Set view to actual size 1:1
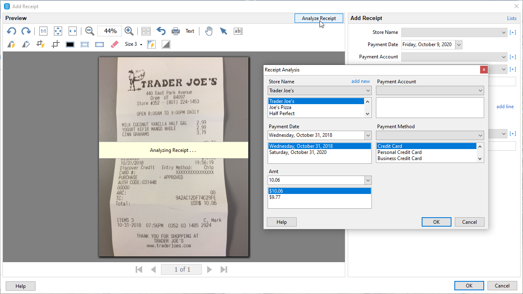Viewport: 523px width, 294px height. click(43, 31)
